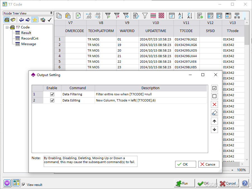Click the freeze header pane icon
This screenshot has width=252, height=189.
[228, 16]
